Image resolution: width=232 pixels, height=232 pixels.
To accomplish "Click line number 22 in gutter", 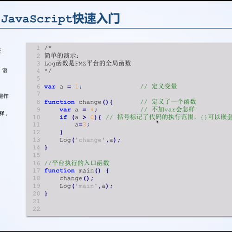I will click(x=37, y=209).
